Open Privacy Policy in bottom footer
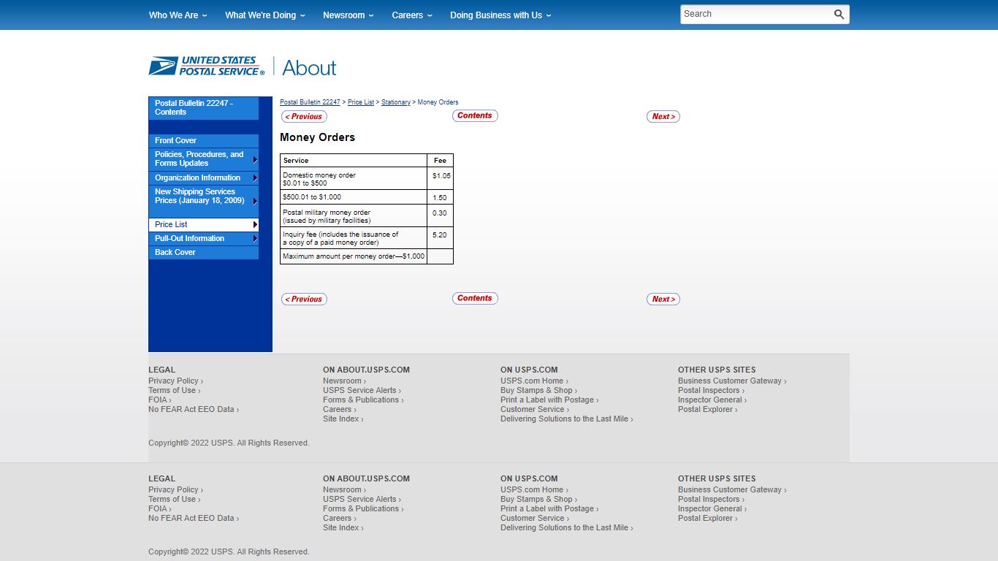 click(x=175, y=489)
